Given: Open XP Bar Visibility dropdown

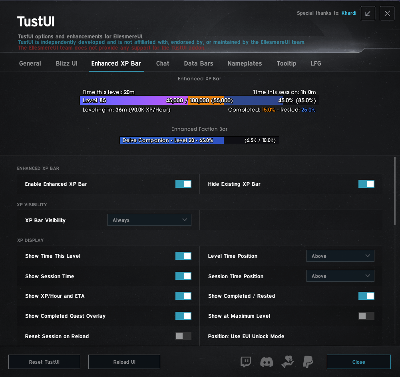Looking at the screenshot, I should [x=149, y=220].
